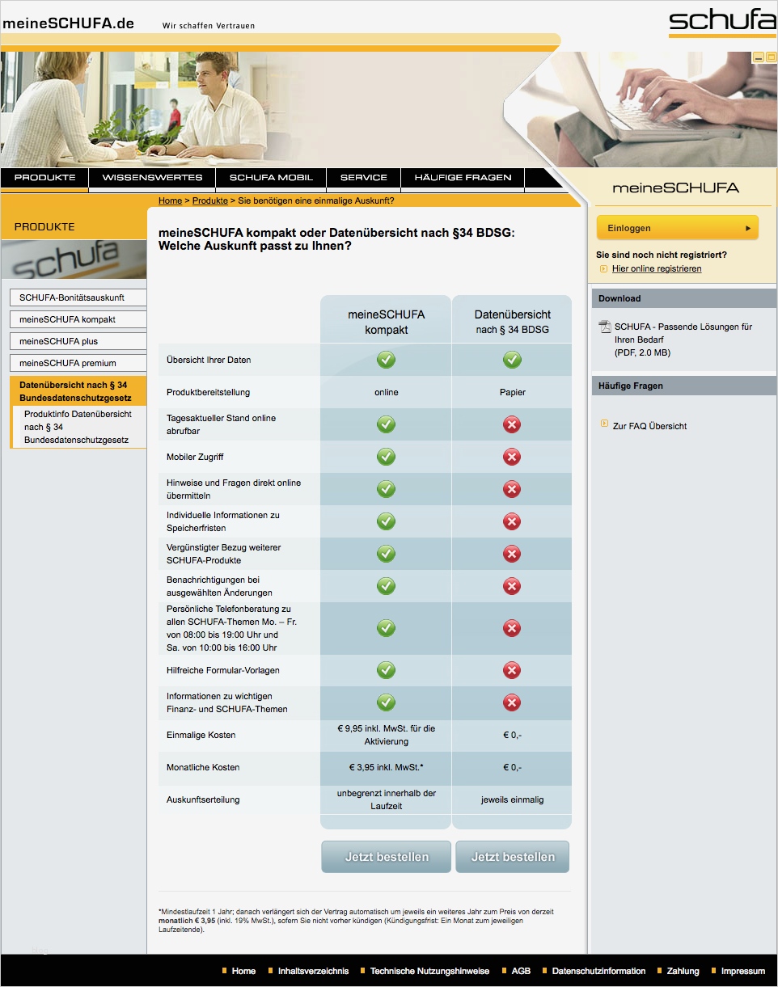
Task: Click green check in Hilfreiche Formular-Vorlagen row
Action: coord(387,670)
